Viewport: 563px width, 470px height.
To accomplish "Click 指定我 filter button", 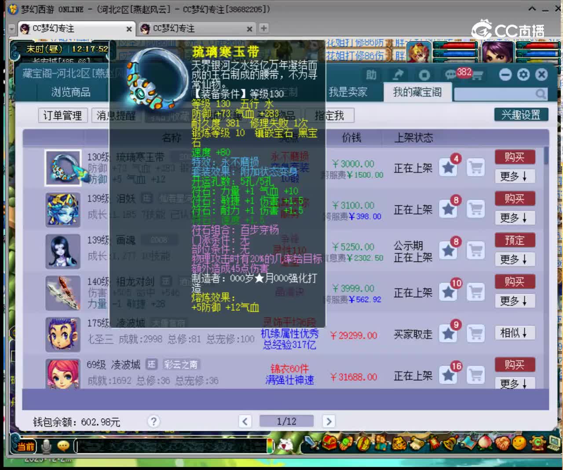I will (329, 115).
